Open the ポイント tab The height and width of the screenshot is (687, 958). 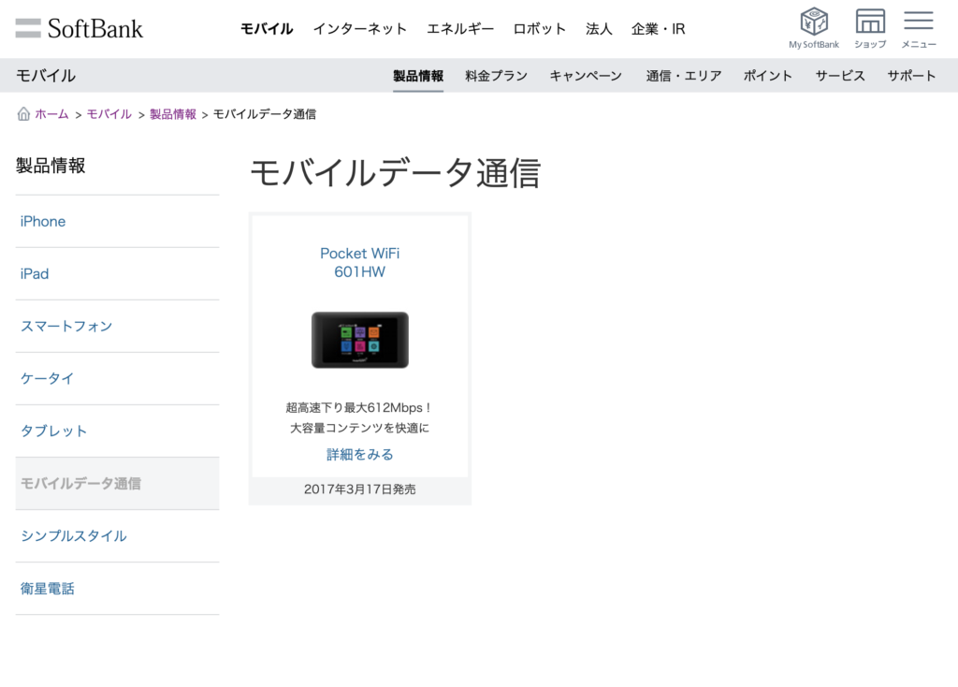pyautogui.click(x=767, y=76)
